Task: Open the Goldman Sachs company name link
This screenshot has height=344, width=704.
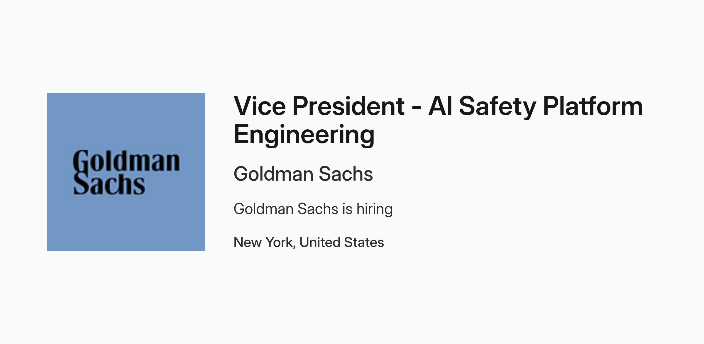Action: click(x=303, y=174)
